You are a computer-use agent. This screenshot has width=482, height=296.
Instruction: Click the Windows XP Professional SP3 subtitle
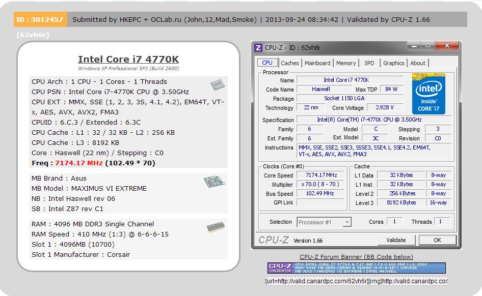(x=128, y=68)
